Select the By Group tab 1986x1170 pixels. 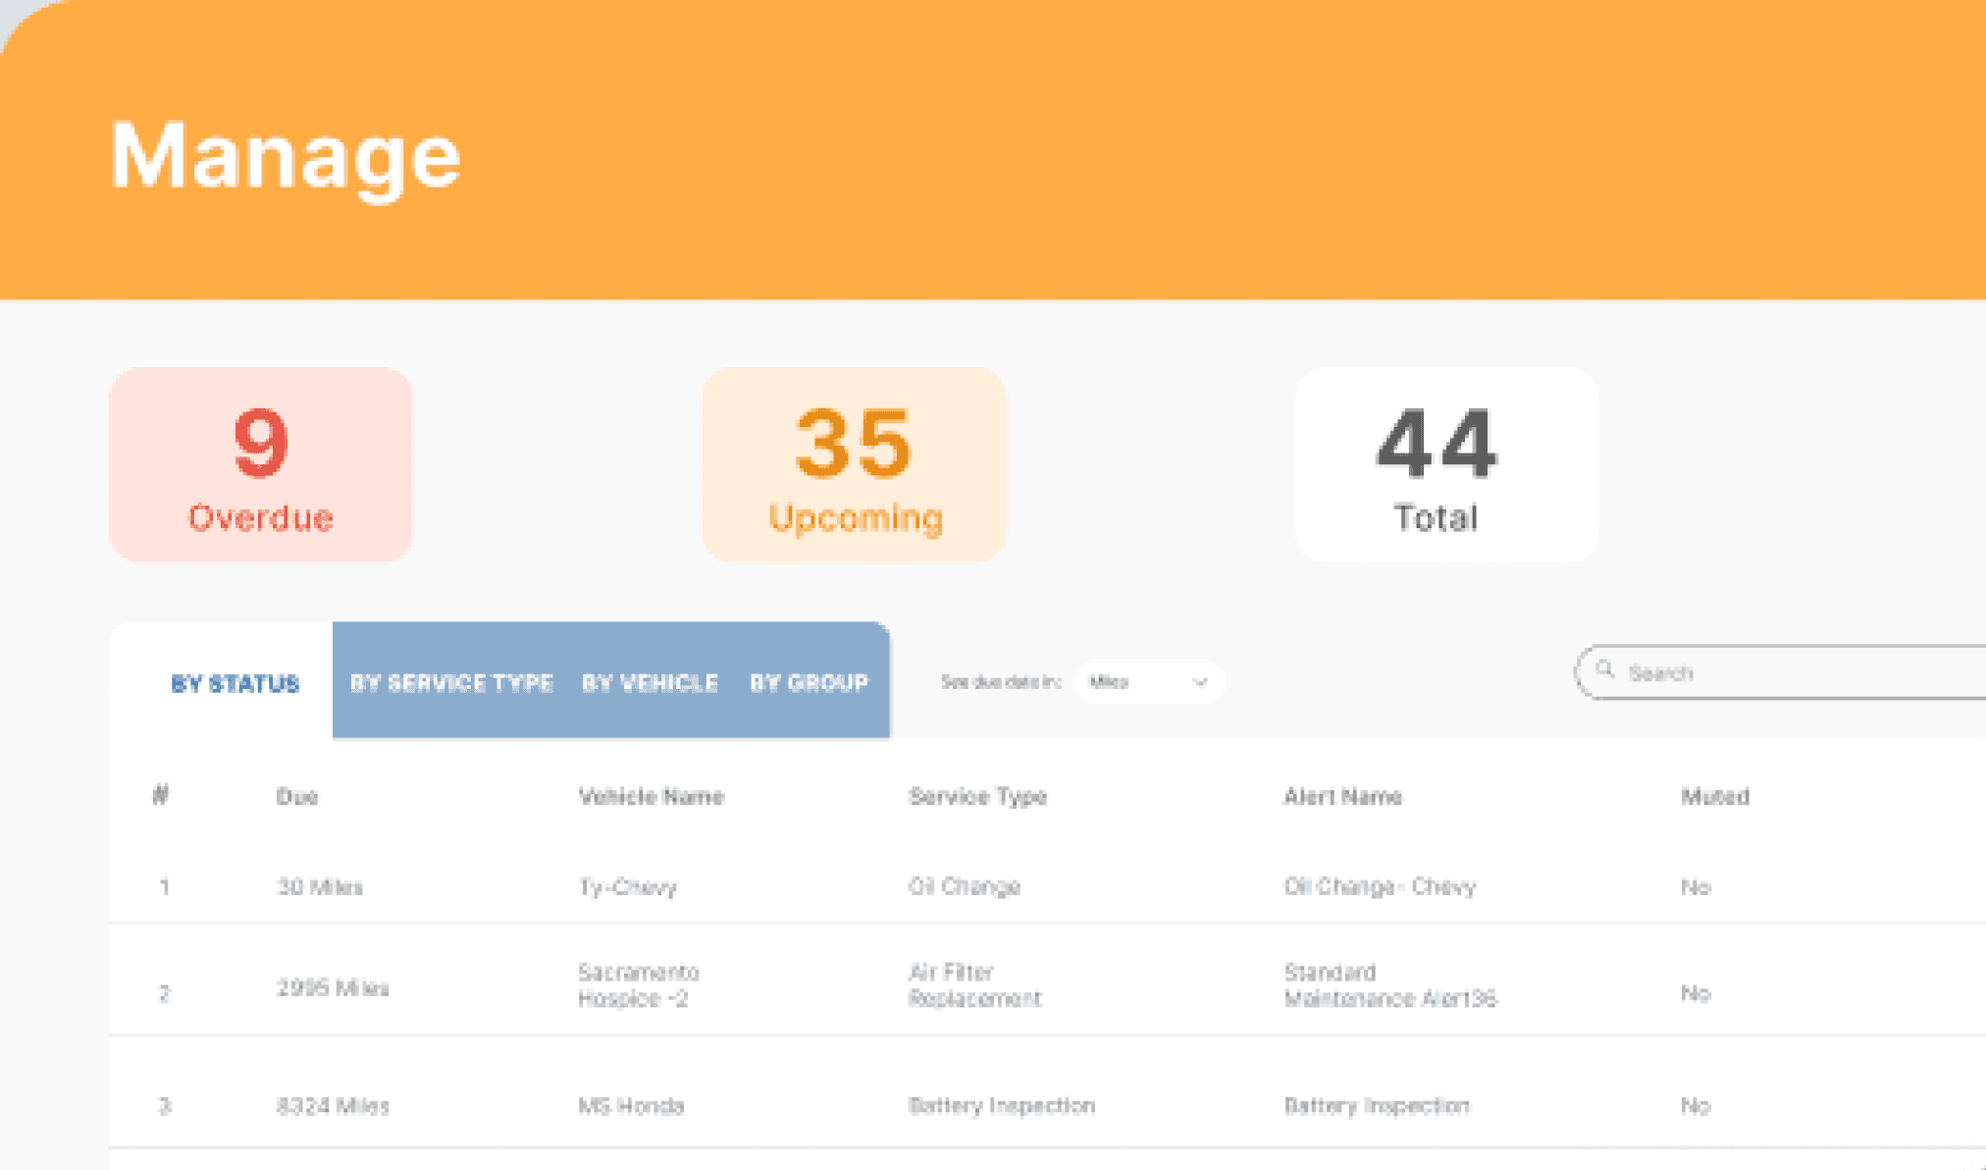pos(810,682)
